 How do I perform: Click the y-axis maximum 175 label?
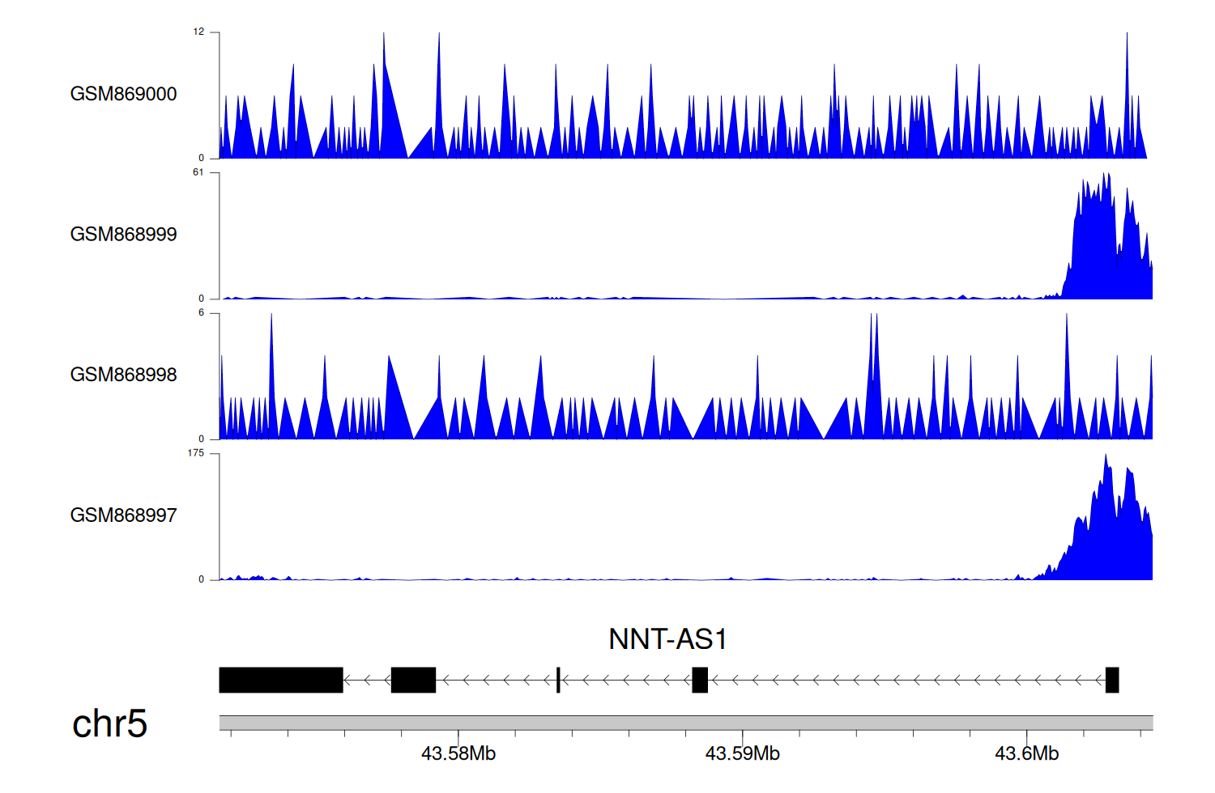(196, 453)
